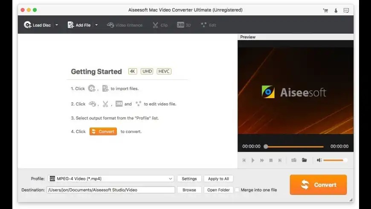Click the add file icon in Getting Started step 1
The height and width of the screenshot is (209, 371).
coord(105,88)
